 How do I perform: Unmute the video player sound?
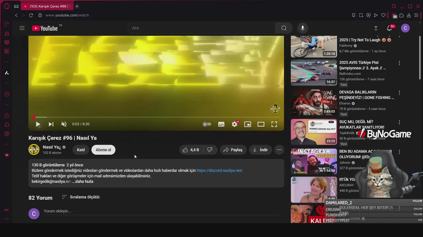tap(64, 124)
